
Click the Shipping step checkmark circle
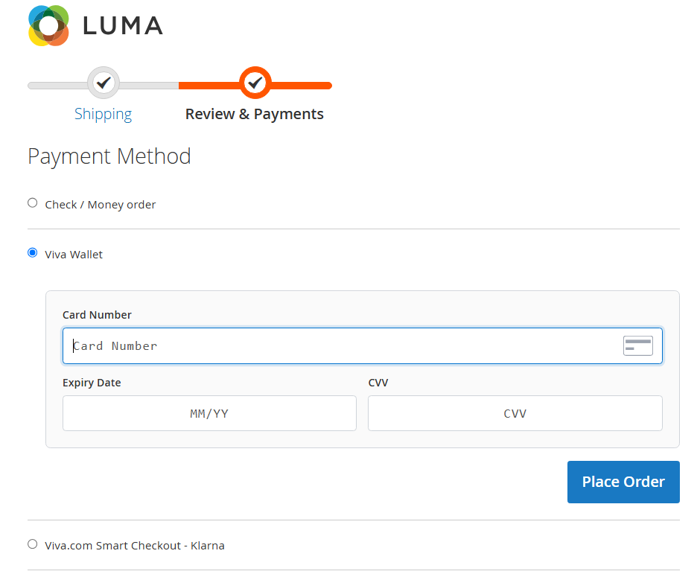(104, 83)
